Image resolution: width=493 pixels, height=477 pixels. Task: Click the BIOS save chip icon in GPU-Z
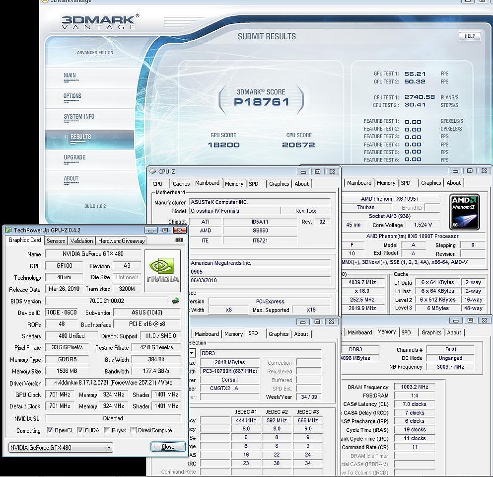[x=176, y=301]
